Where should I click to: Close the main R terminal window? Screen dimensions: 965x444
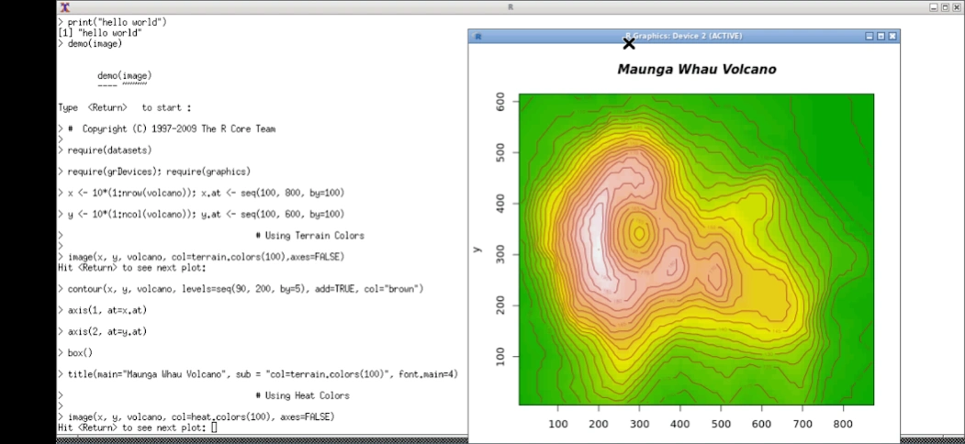coord(957,6)
